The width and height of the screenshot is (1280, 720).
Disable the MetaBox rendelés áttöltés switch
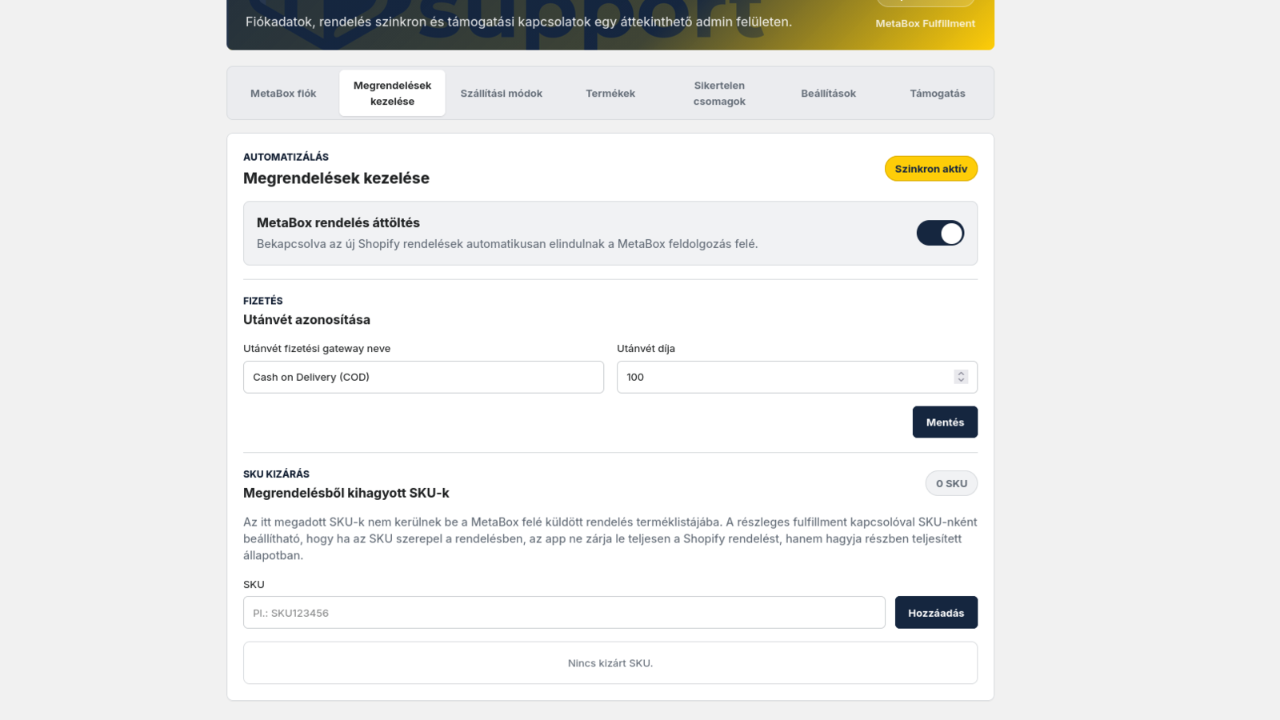(940, 234)
